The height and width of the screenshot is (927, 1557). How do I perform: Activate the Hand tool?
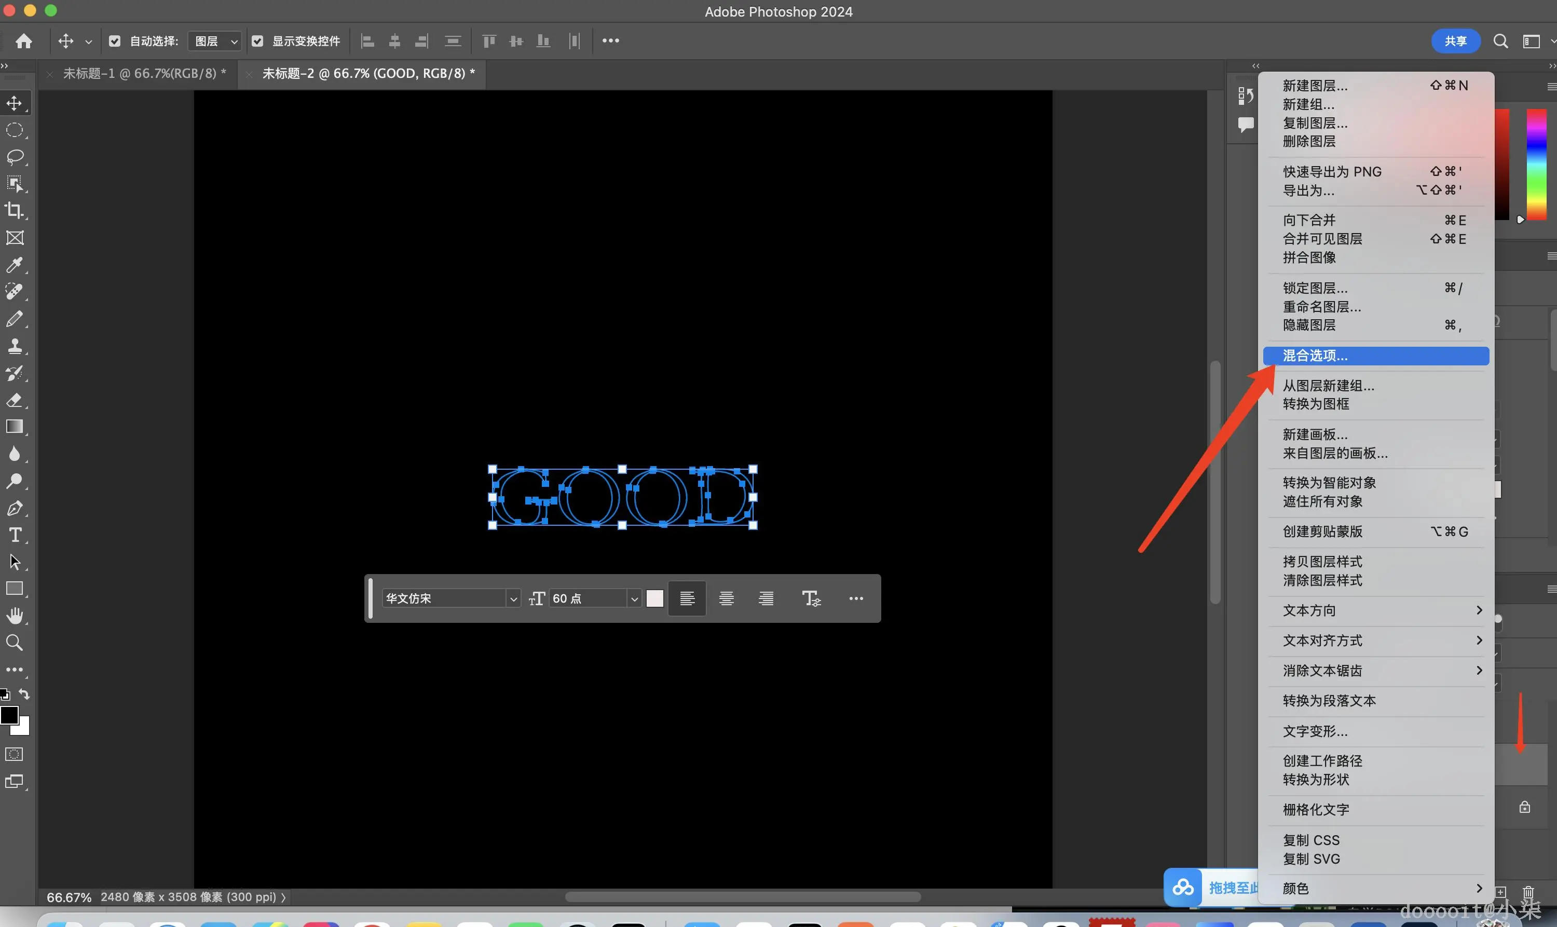point(15,616)
